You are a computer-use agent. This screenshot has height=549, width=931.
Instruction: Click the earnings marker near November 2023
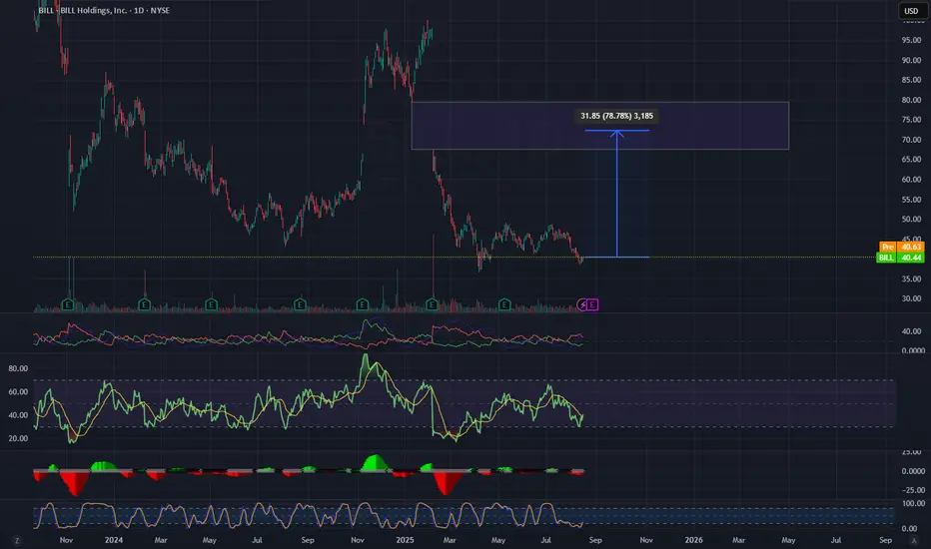68,305
